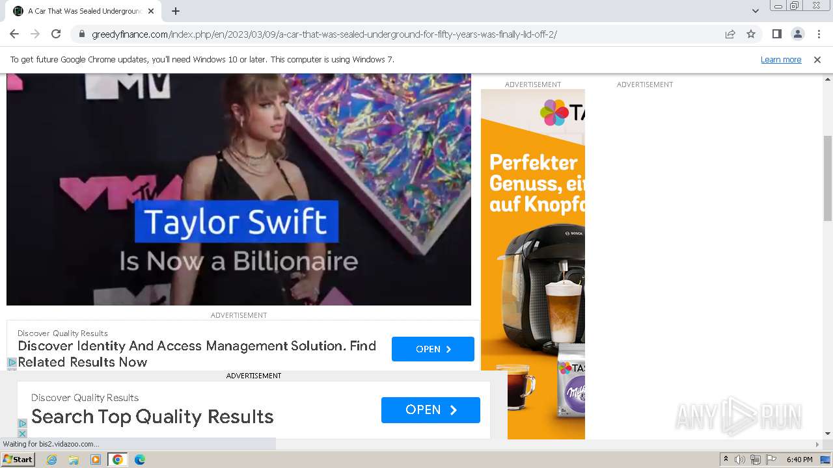Show hidden system tray icons
Image resolution: width=833 pixels, height=468 pixels.
(726, 460)
